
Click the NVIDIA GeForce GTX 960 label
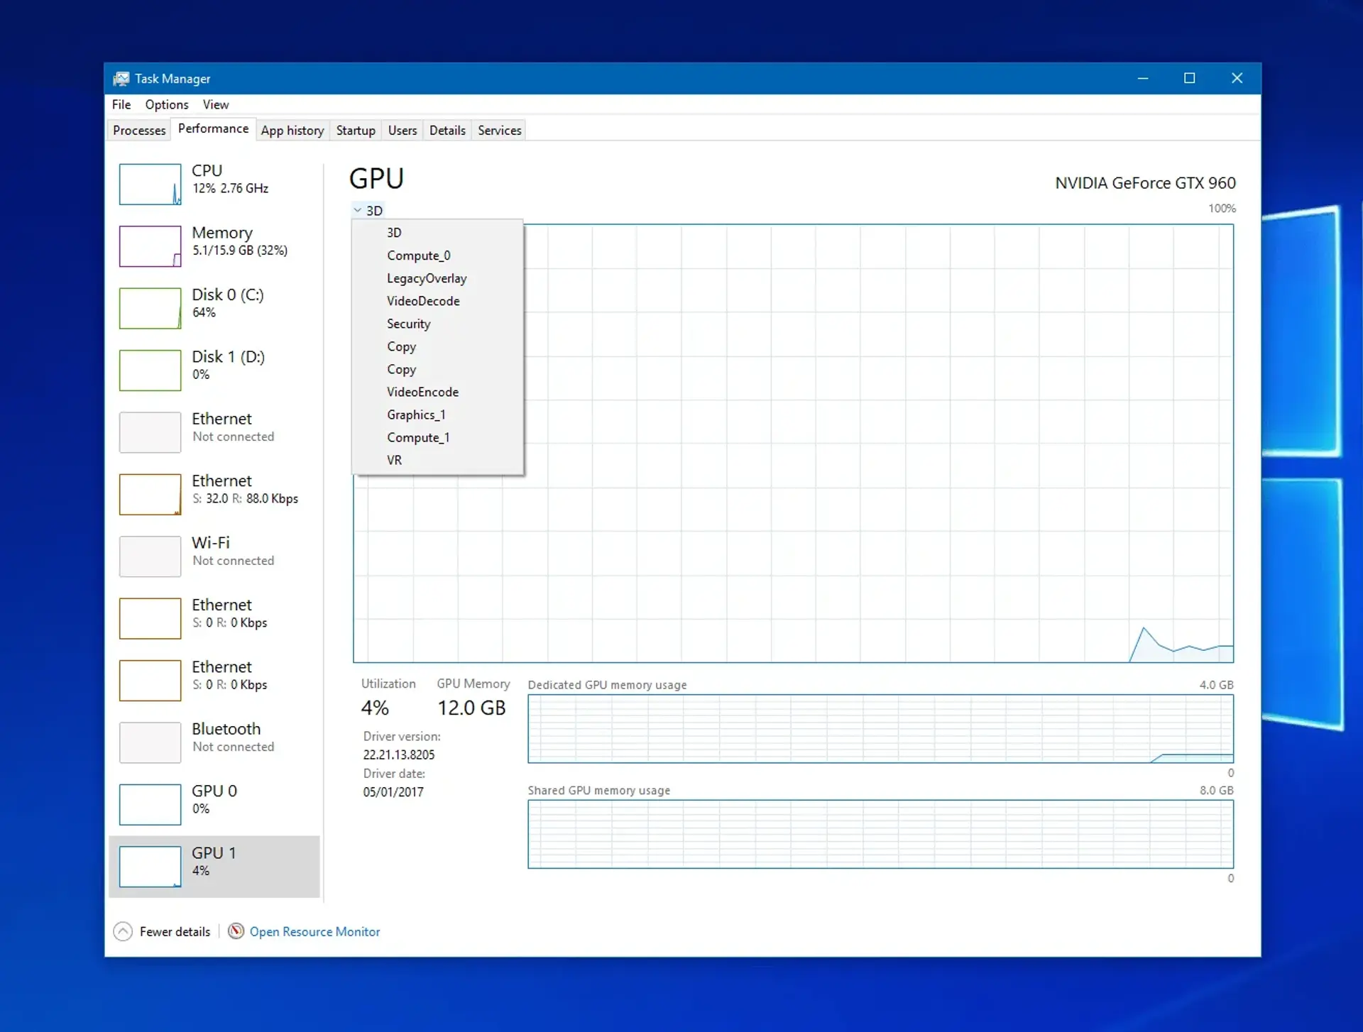click(x=1145, y=183)
